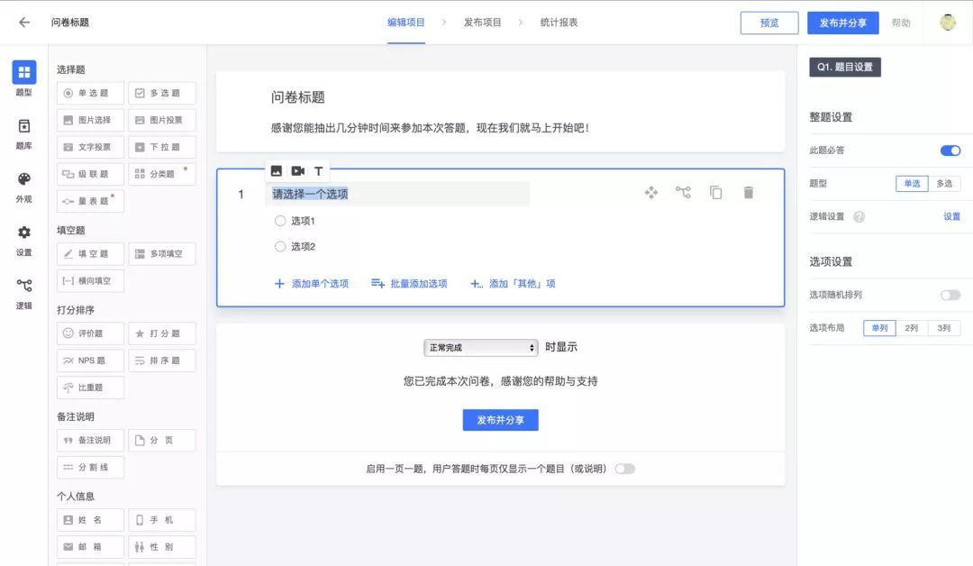The height and width of the screenshot is (566, 973).
Task: Duplicate question 1 using the copy icon
Action: pos(716,192)
